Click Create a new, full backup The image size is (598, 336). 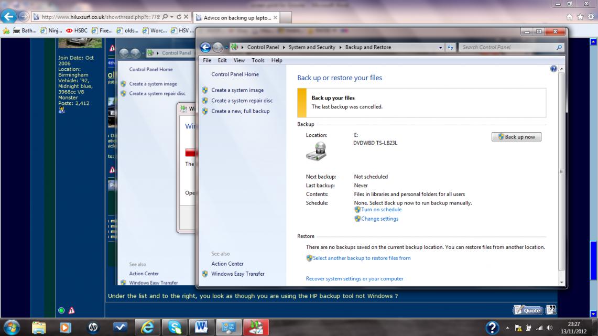(x=240, y=111)
